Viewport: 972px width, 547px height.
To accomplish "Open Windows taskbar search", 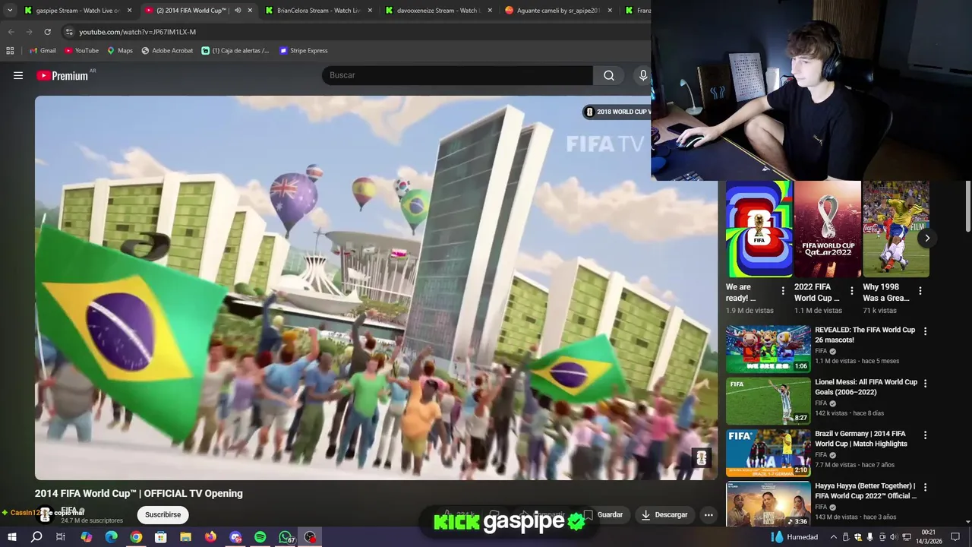I will click(x=36, y=537).
